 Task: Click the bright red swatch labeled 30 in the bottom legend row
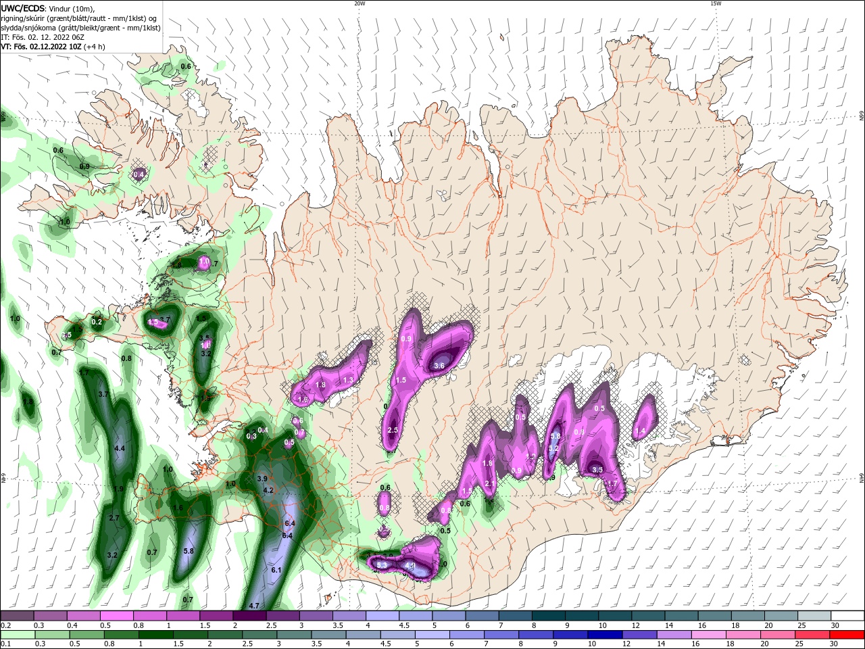click(848, 635)
